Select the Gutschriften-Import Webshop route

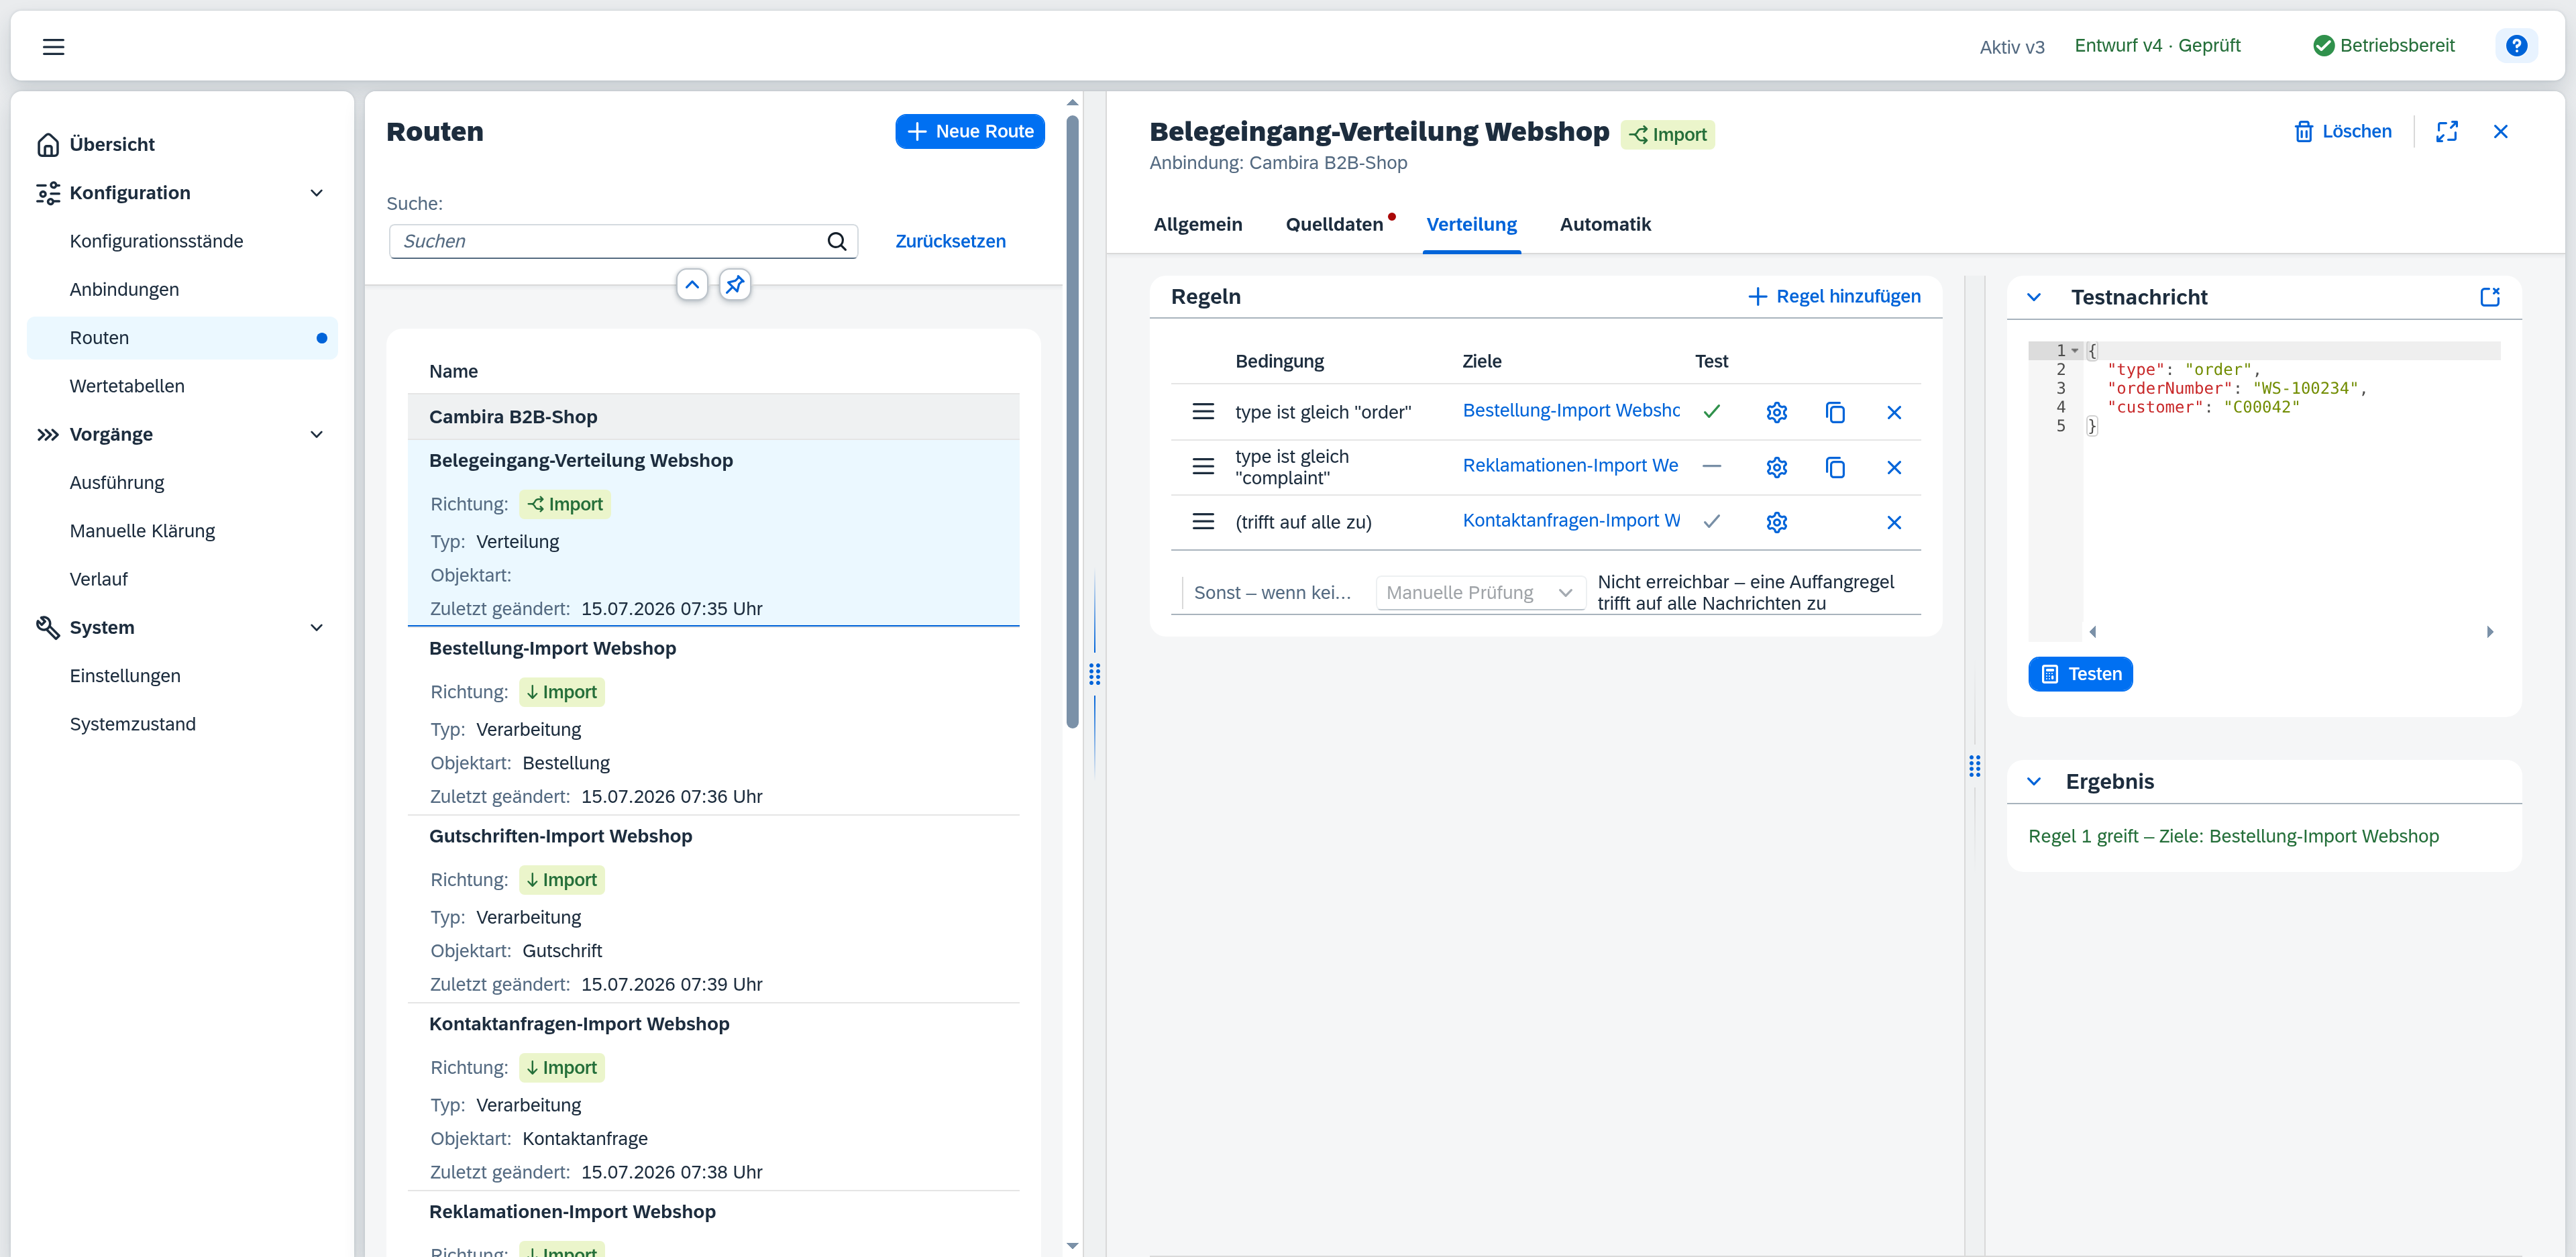point(713,908)
